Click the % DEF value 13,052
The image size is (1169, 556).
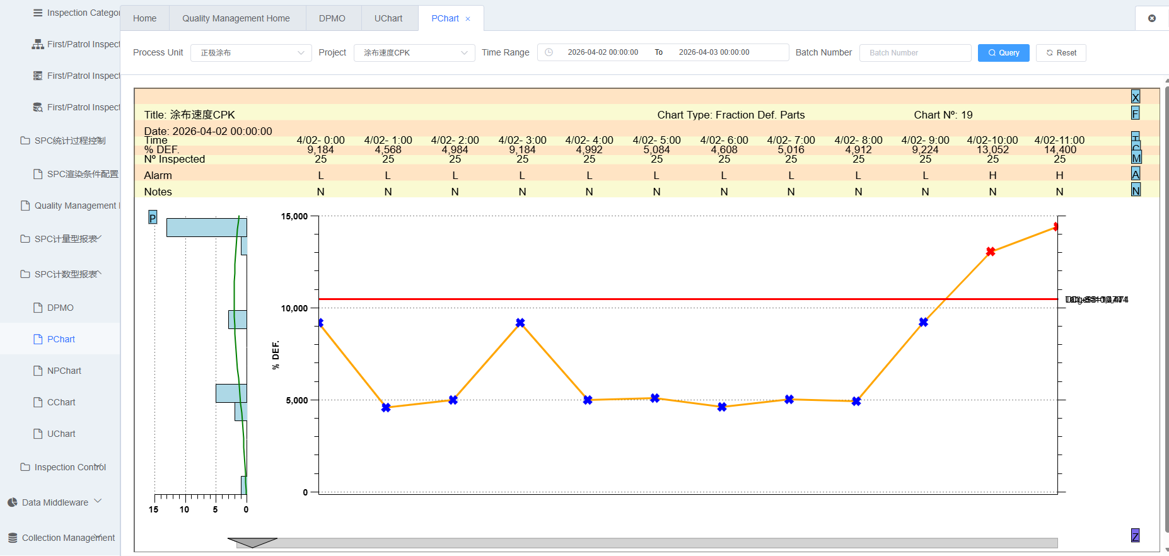(x=992, y=149)
